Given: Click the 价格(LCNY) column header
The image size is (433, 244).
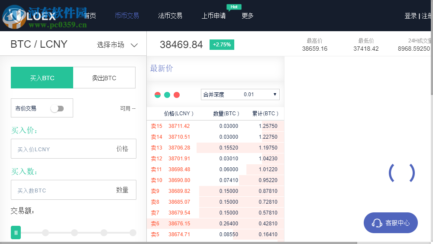Looking at the screenshot, I should tap(179, 114).
